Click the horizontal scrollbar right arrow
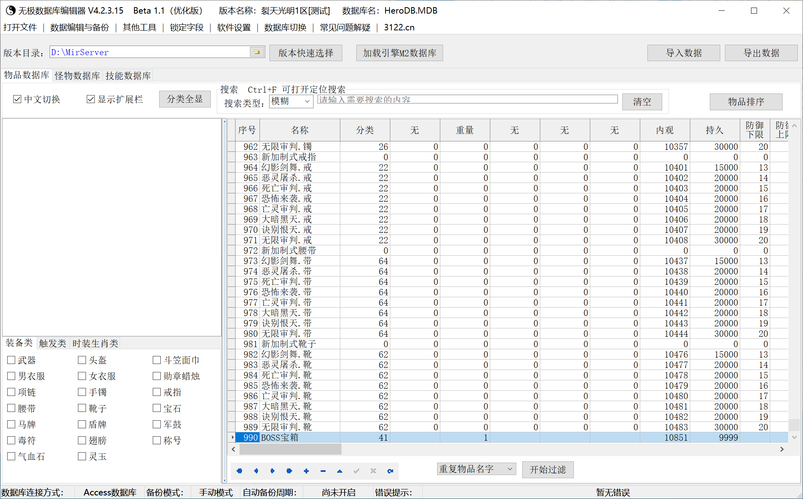 click(782, 449)
